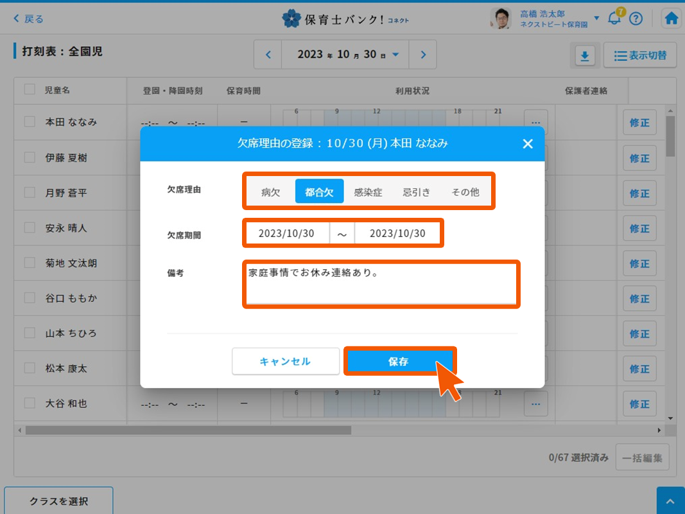The height and width of the screenshot is (514, 685).
Task: Click the home icon button
Action: (672, 19)
